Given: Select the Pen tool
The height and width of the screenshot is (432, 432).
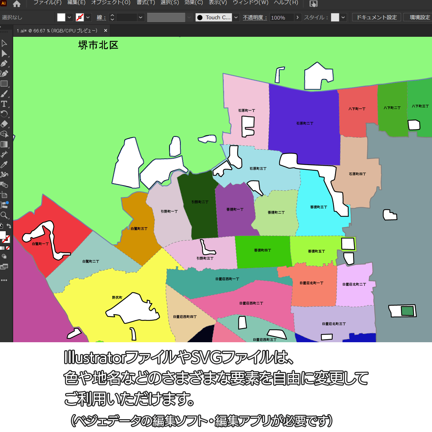Looking at the screenshot, I should pos(4,63).
